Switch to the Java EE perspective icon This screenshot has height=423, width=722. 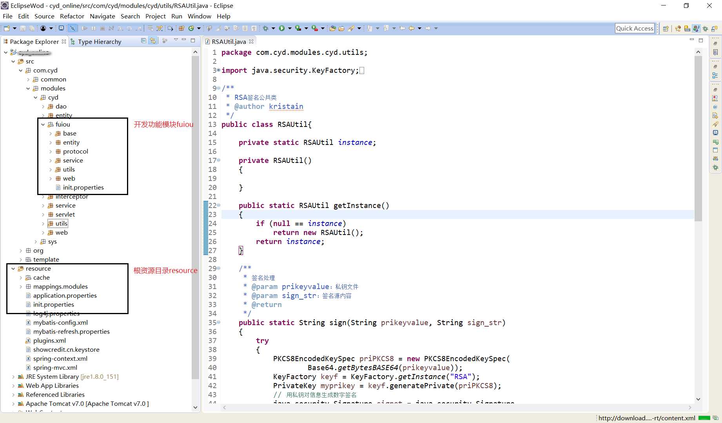point(678,28)
